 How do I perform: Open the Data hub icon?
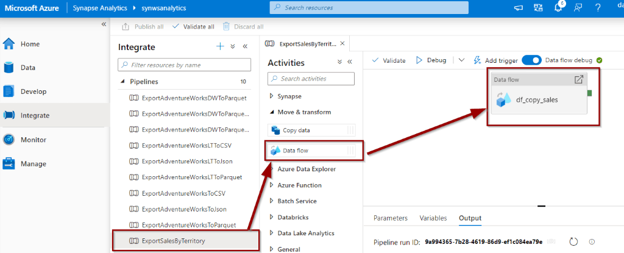(x=9, y=68)
